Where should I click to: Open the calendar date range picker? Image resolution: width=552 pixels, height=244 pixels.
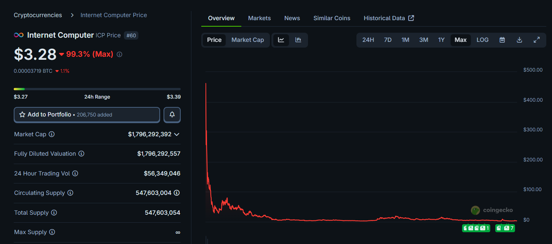point(502,40)
